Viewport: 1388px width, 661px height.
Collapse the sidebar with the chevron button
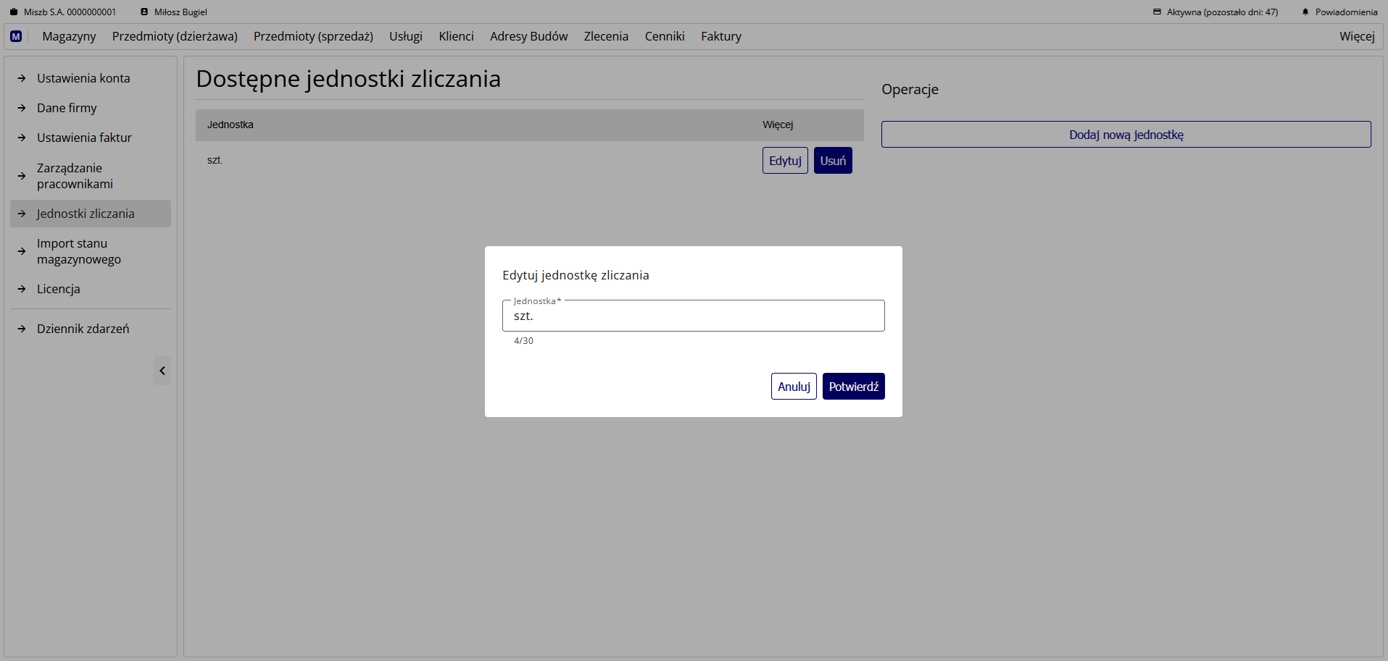(162, 371)
